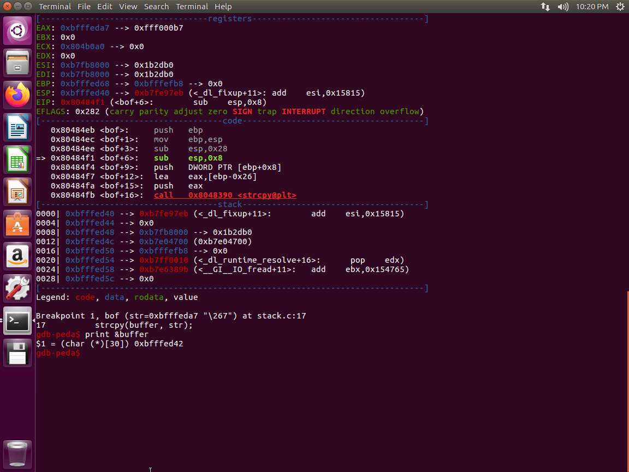The width and height of the screenshot is (629, 472).
Task: Select the Terminal icon in the launcher
Action: coord(17,321)
